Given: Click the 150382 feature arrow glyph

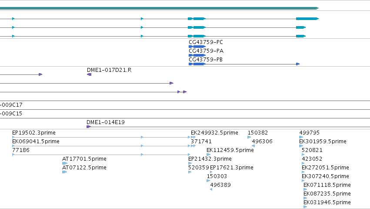Looking at the screenshot, I should pos(249,137).
